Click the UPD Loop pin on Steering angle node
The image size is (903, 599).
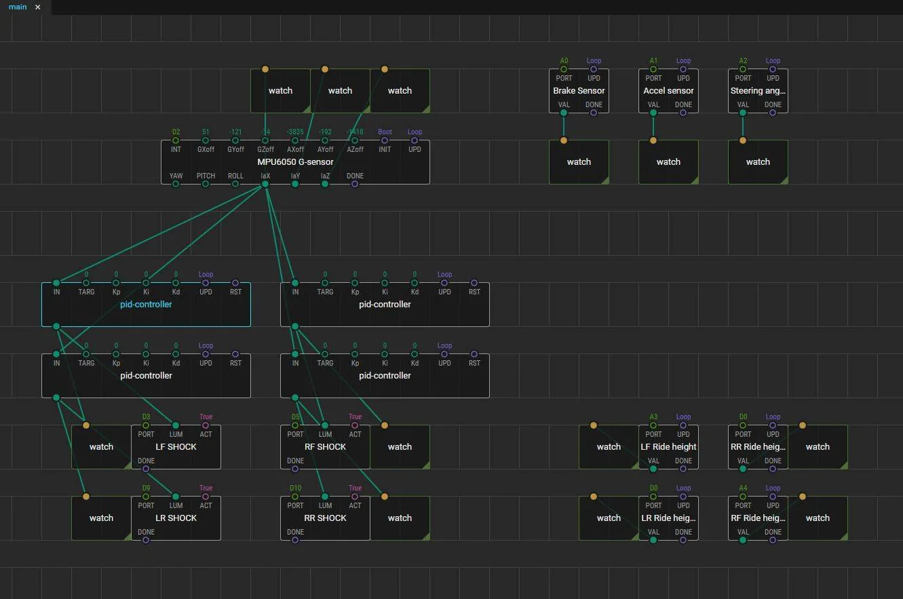click(x=773, y=69)
